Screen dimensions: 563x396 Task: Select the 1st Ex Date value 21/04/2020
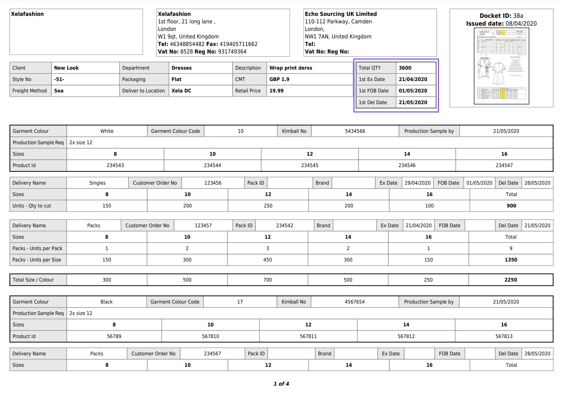coord(413,79)
